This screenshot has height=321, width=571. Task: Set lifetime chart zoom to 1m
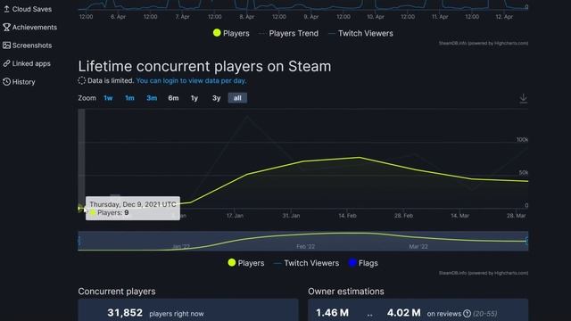(129, 98)
